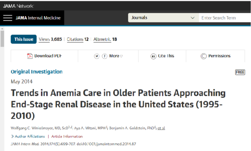251x151 pixels.
Task: Click the FREE access badge
Action: pos(240,72)
